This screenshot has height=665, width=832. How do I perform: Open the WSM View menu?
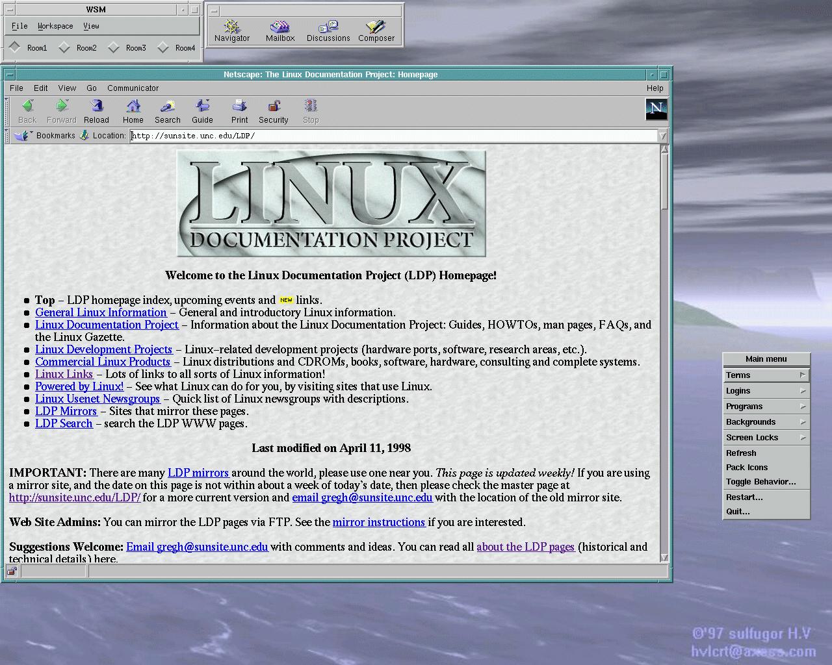91,26
